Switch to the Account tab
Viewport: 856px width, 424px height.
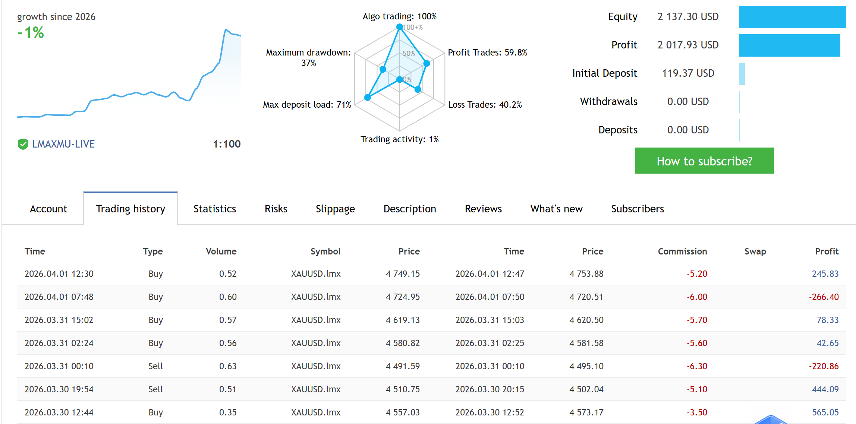coord(48,209)
